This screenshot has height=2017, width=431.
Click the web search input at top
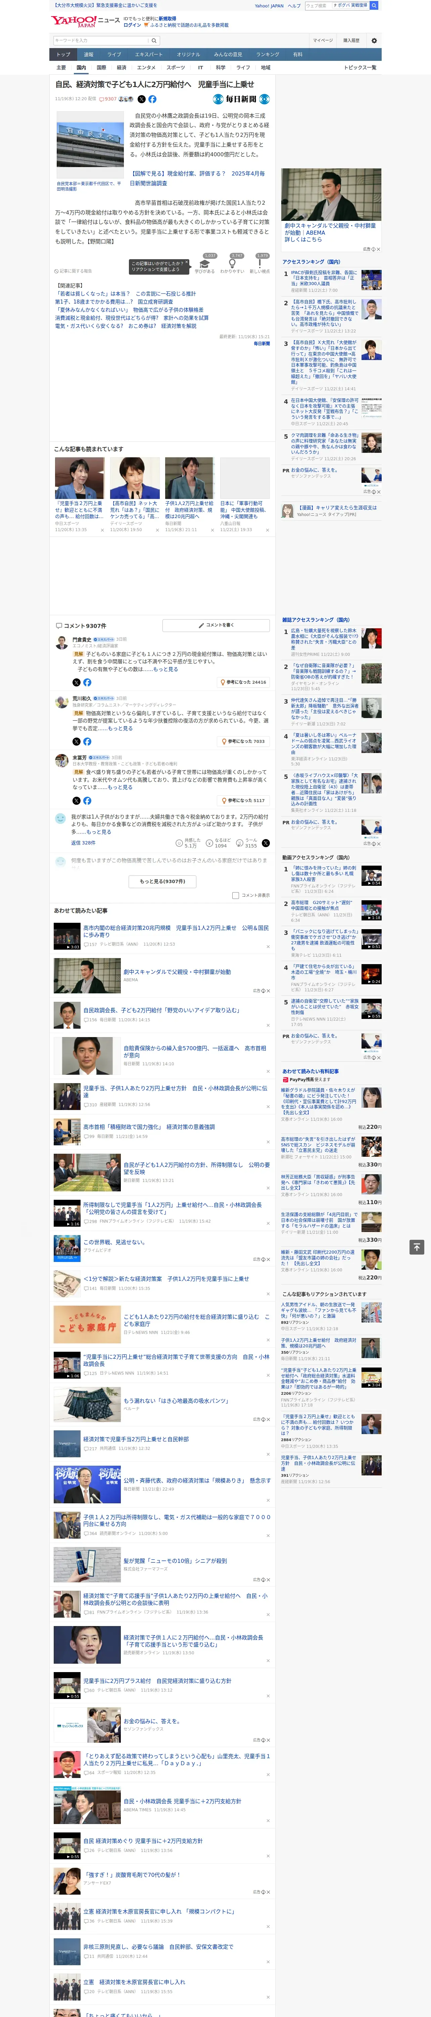pos(318,5)
